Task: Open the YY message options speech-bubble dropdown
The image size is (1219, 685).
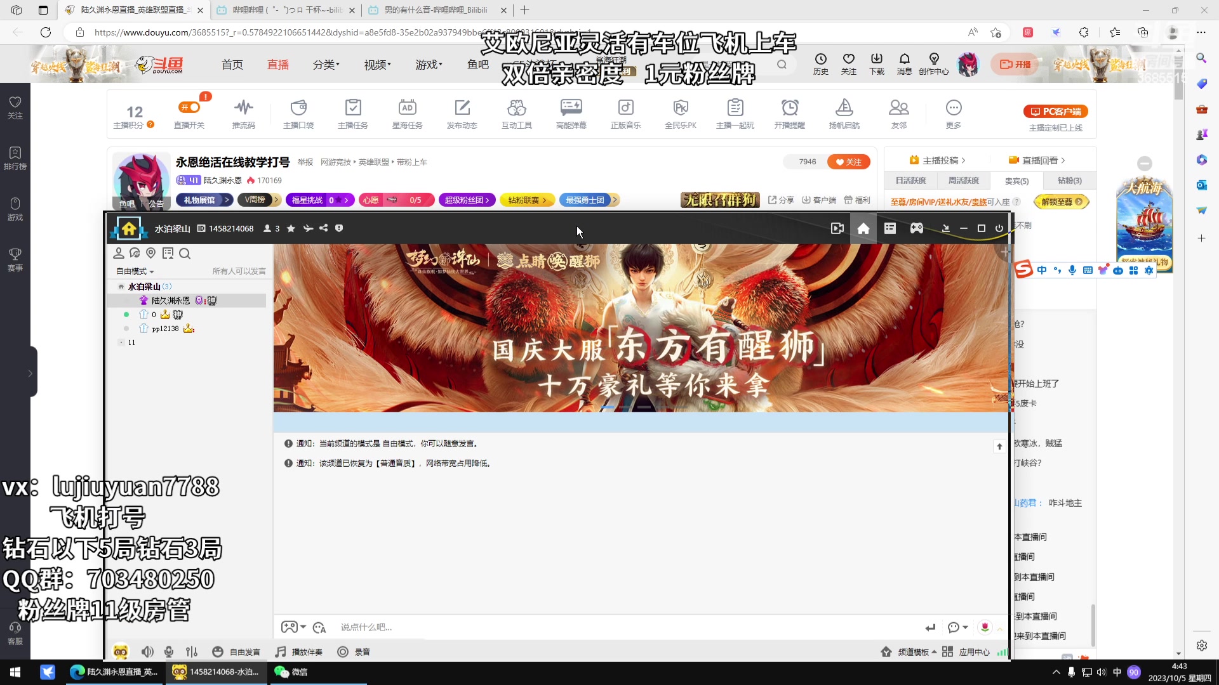Action: [957, 627]
